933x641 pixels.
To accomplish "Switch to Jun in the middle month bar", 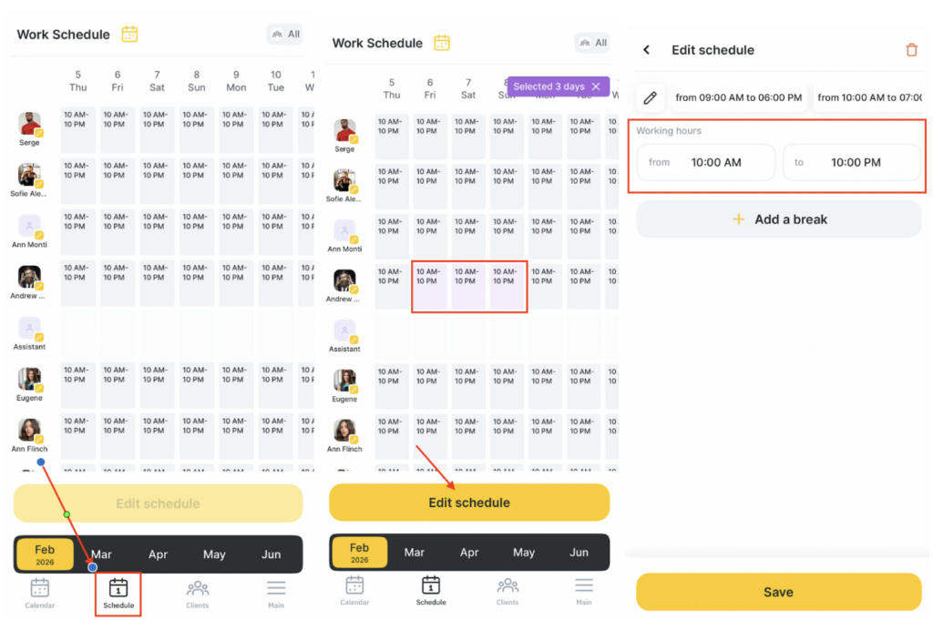I will [x=579, y=552].
